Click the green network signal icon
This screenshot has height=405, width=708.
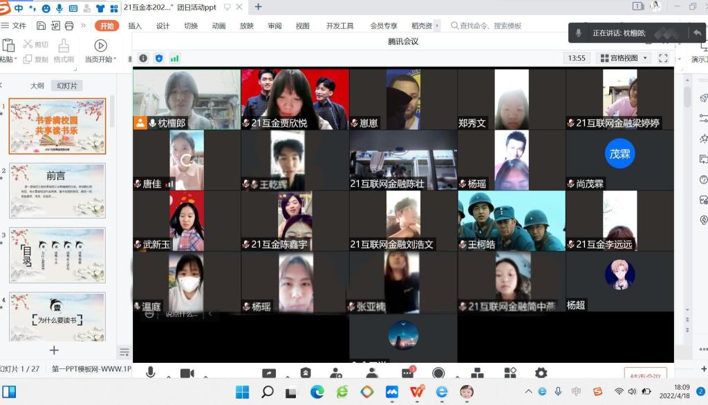point(175,59)
